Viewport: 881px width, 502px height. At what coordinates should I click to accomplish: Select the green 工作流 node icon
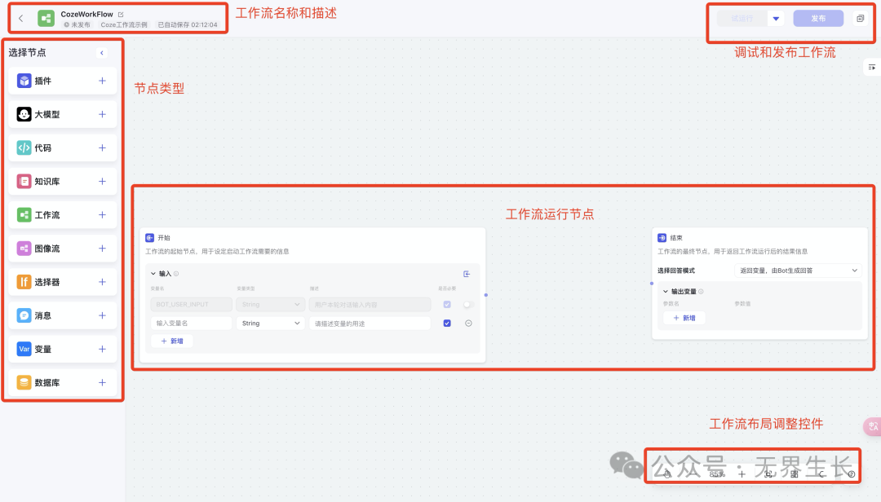[x=24, y=215]
